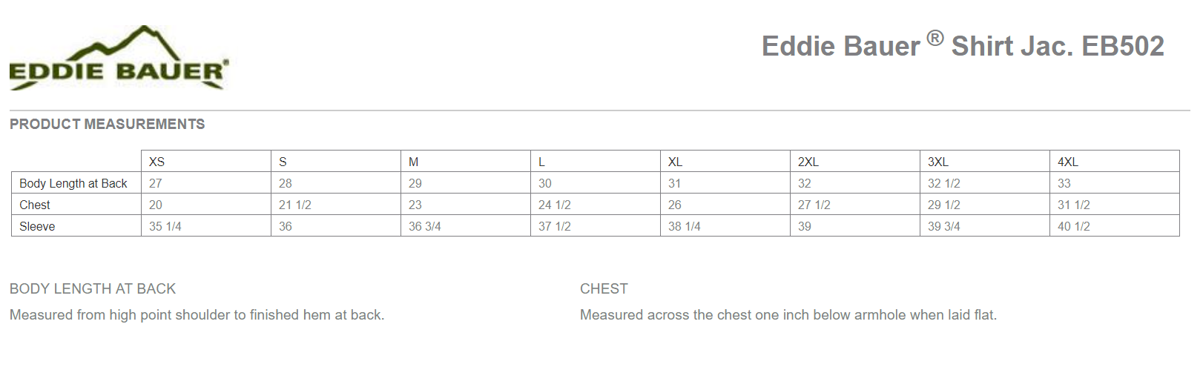Viewport: 1203px width, 370px height.
Task: Click the Eddie Bauer mountain logo
Action: click(119, 58)
